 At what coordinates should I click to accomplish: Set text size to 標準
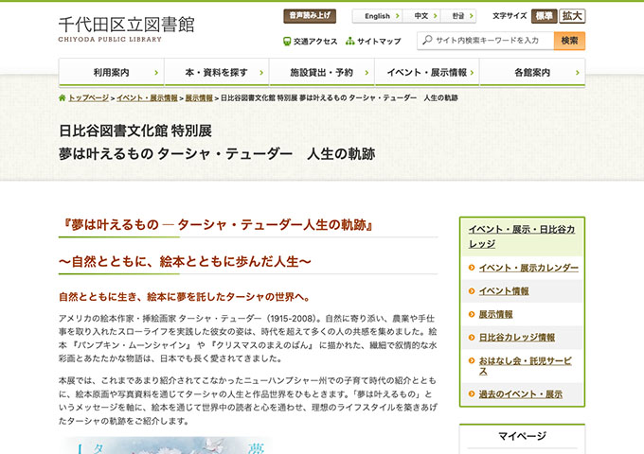(x=545, y=16)
